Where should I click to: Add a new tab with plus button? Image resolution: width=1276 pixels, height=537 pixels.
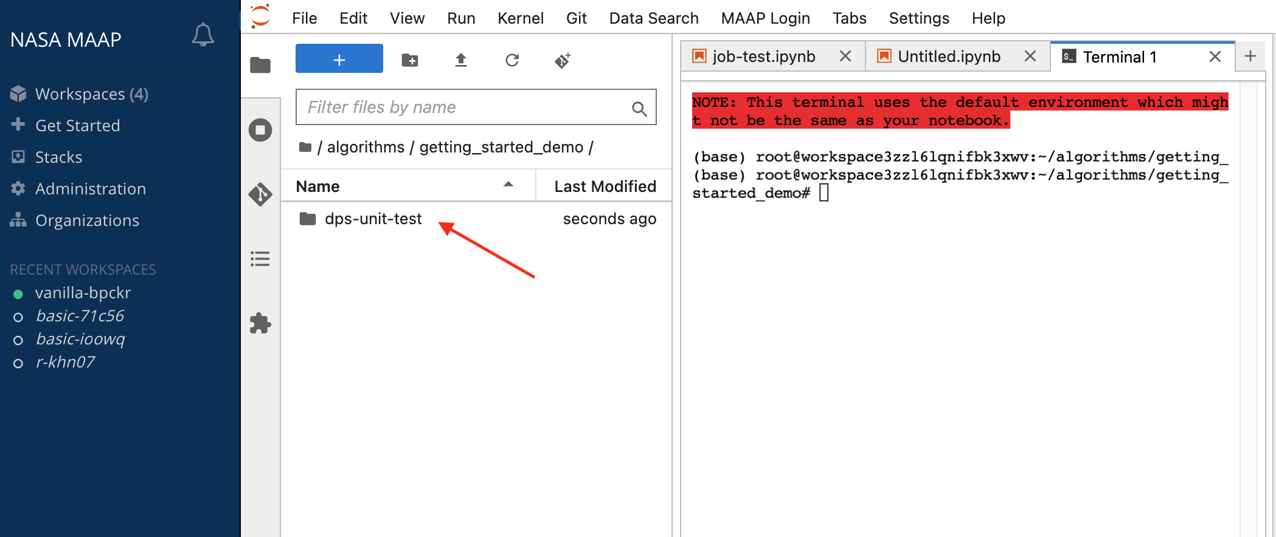pos(1250,56)
